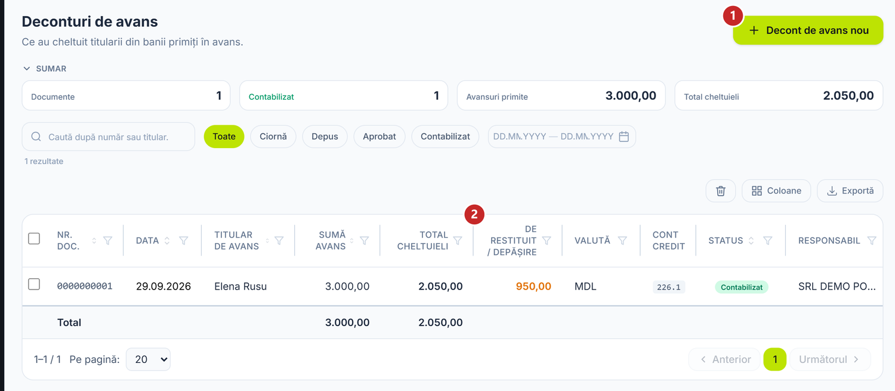895x391 pixels.
Task: Click the holder name Elena Rusu
Action: [x=240, y=287]
